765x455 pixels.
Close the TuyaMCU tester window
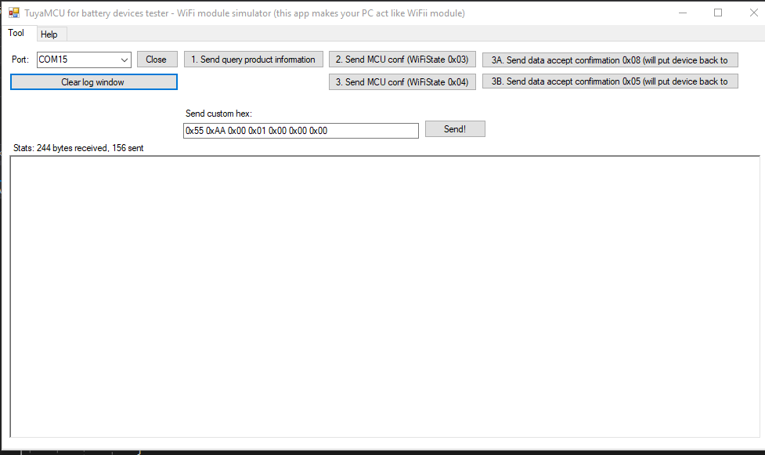pyautogui.click(x=753, y=13)
